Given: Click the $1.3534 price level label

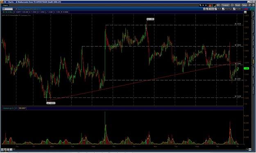Looking at the screenshot, I should [x=238, y=24].
